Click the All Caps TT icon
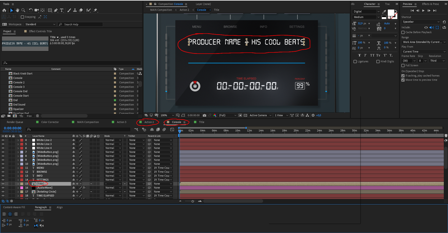Viewport: 448px width, 233px height. coord(372,55)
